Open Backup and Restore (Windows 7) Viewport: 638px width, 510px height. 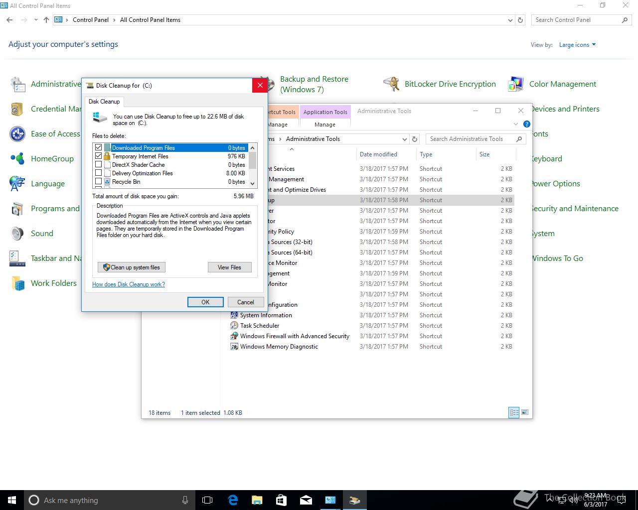pyautogui.click(x=314, y=84)
